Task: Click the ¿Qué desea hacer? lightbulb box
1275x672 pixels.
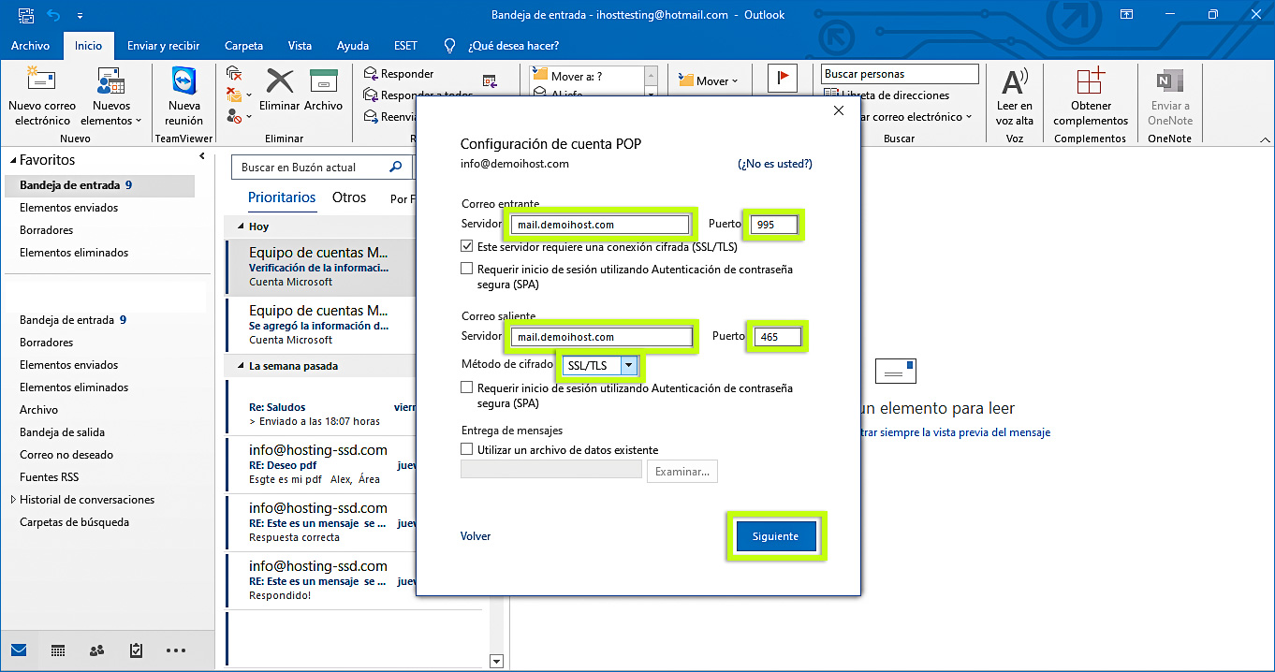Action: [502, 46]
